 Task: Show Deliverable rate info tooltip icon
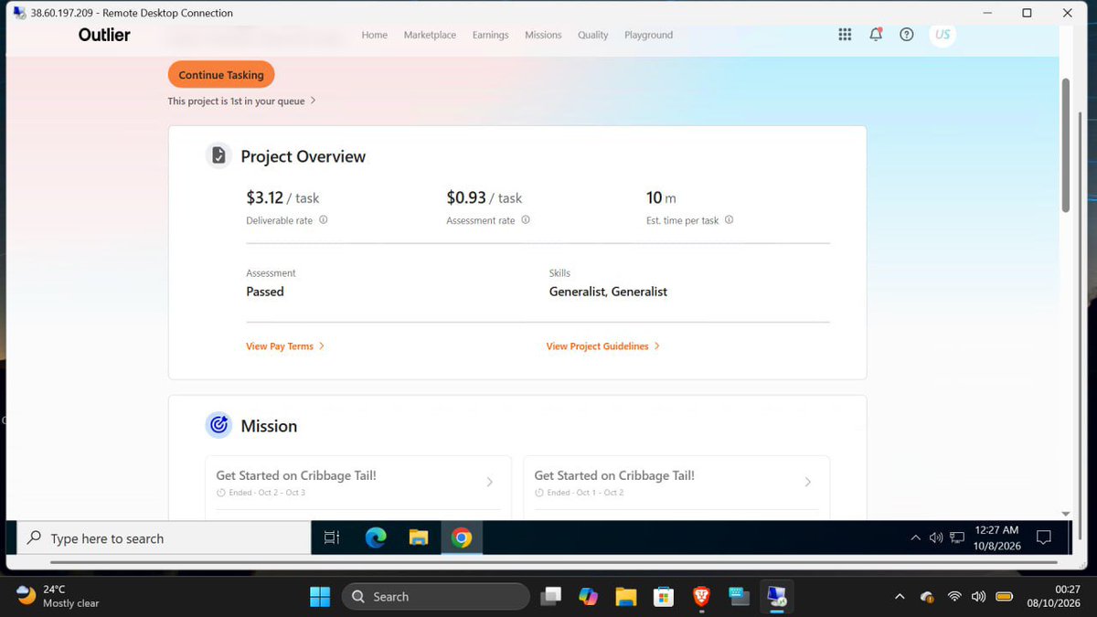323,220
